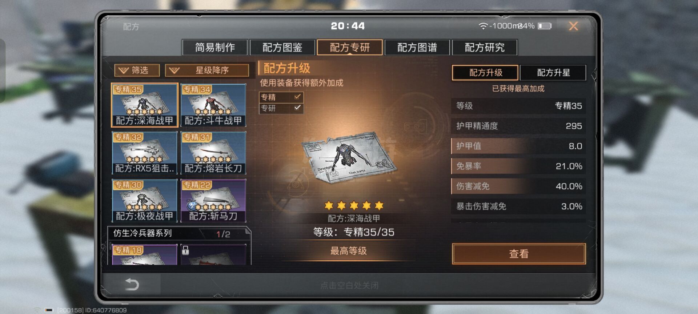The width and height of the screenshot is (698, 314).
Task: Close the recipe window with X
Action: (x=573, y=26)
